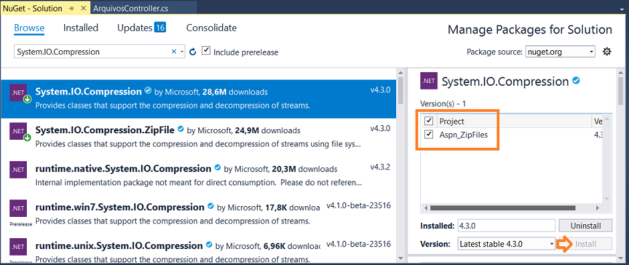Open search box history dropdown arrow
This screenshot has height=265, width=629.
coord(182,52)
